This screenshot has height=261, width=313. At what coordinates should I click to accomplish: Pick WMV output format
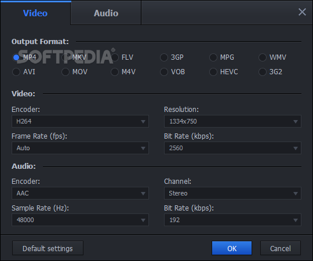click(x=272, y=57)
